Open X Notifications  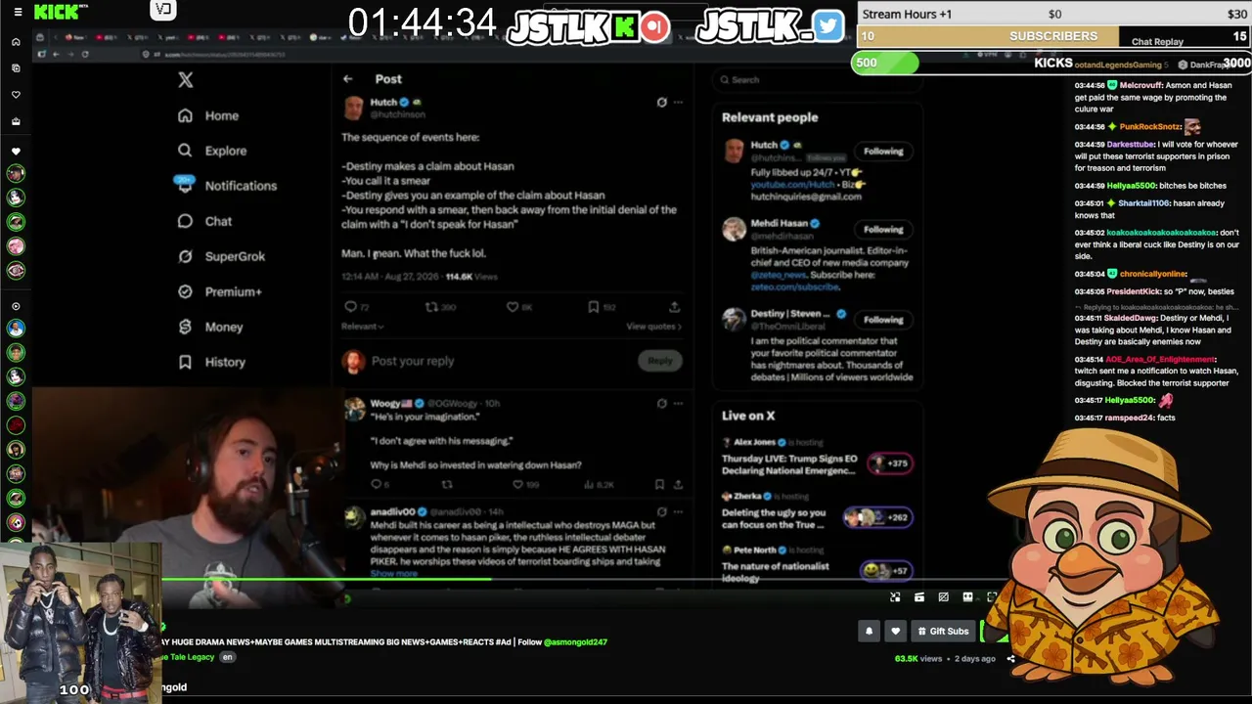(x=227, y=186)
